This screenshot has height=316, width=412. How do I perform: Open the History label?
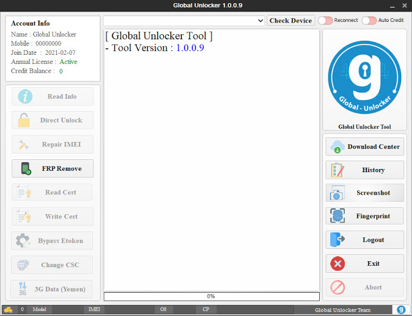(373, 170)
